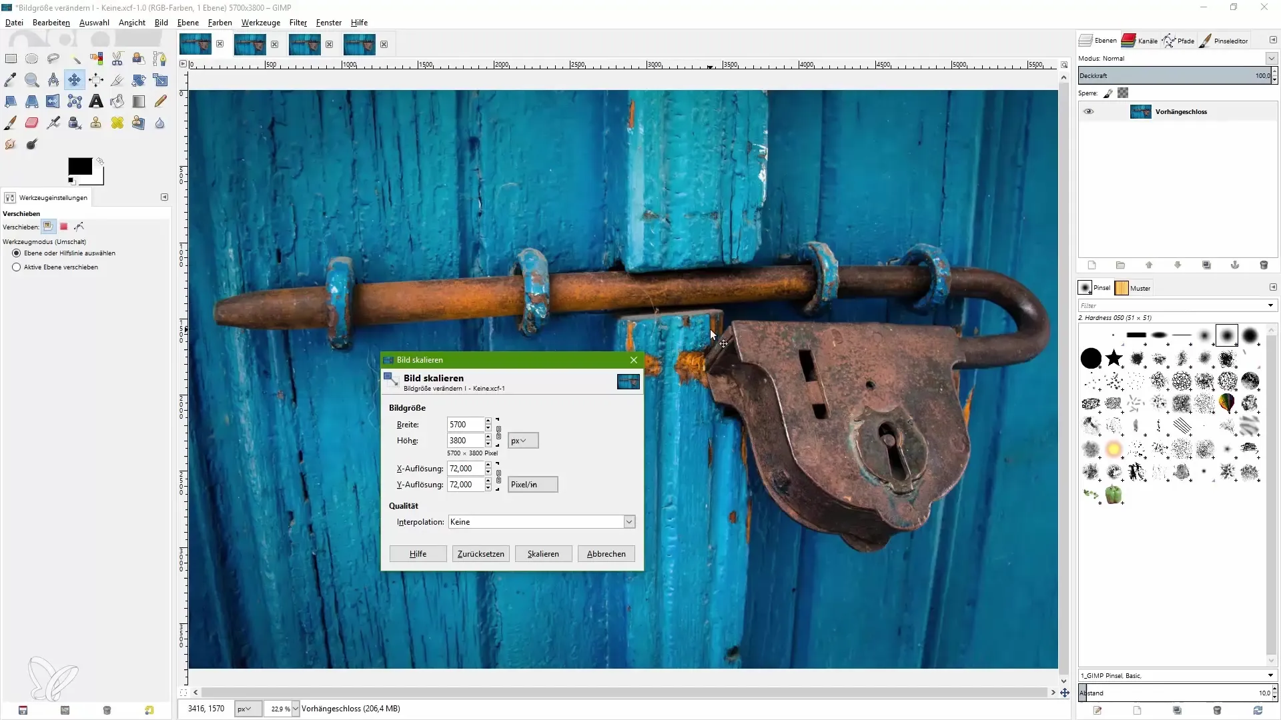Select 'Aktive Ebene verschieben' radio button
This screenshot has height=720, width=1281.
click(17, 267)
